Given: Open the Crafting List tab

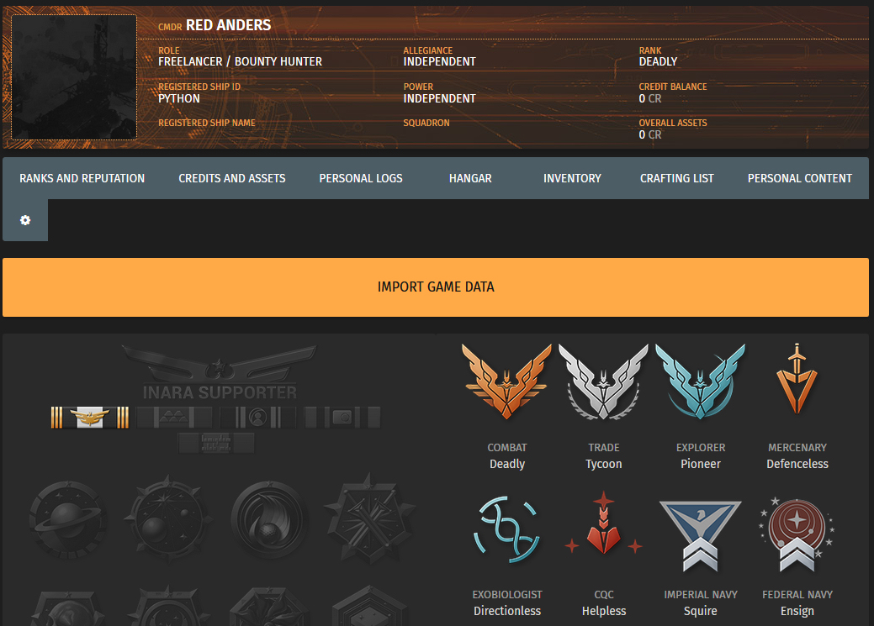Looking at the screenshot, I should coord(676,178).
